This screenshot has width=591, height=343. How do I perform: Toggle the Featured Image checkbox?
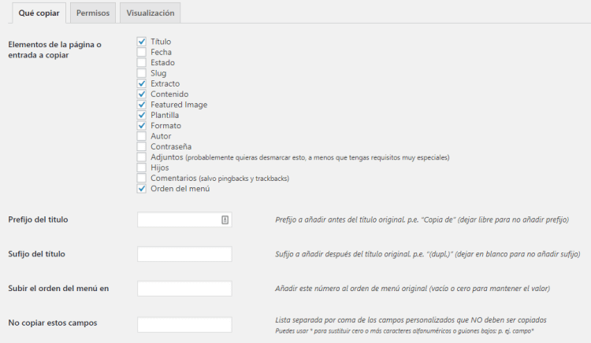click(142, 105)
